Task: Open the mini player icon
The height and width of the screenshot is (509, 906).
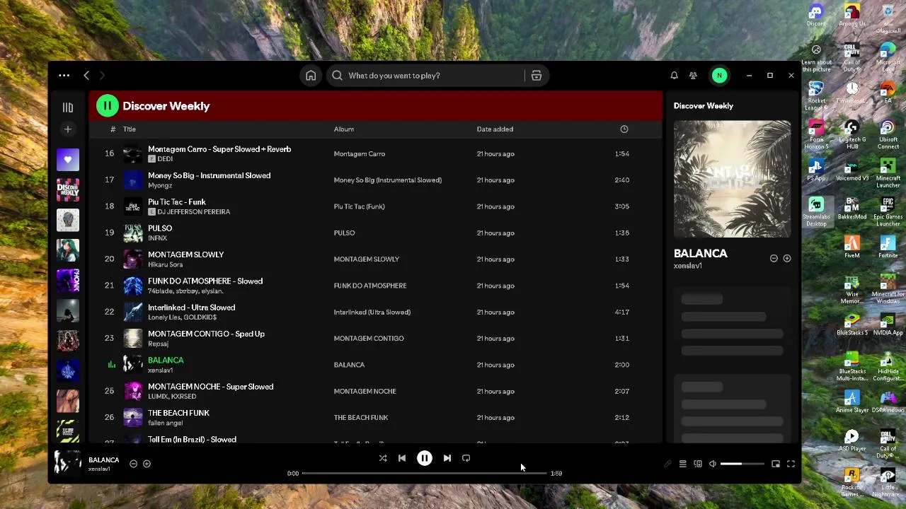Action: click(776, 464)
